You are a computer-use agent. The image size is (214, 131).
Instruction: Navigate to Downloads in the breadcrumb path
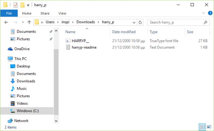coord(86,22)
